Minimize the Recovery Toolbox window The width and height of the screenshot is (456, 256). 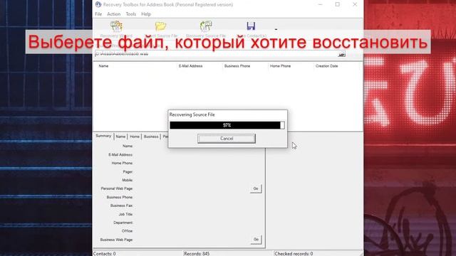click(320, 4)
